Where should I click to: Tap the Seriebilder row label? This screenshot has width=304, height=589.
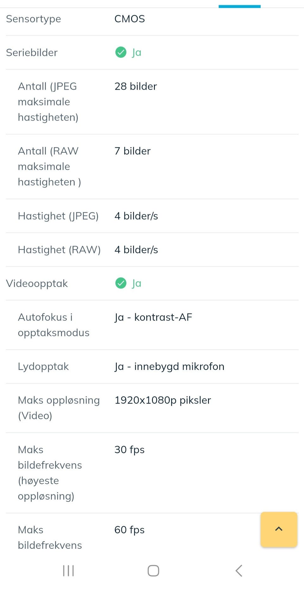(32, 52)
